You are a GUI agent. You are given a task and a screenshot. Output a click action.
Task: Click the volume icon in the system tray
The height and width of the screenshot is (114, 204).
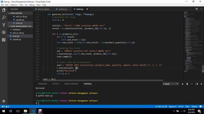point(185,111)
